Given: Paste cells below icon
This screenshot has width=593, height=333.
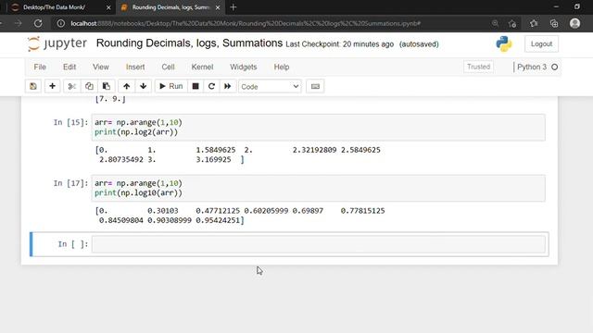Looking at the screenshot, I should (x=107, y=86).
